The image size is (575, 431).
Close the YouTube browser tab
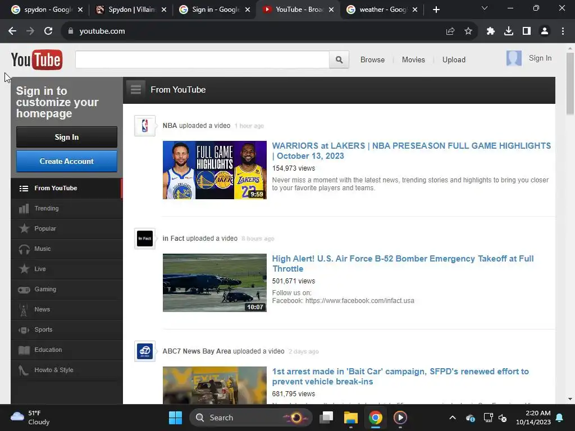click(x=331, y=10)
